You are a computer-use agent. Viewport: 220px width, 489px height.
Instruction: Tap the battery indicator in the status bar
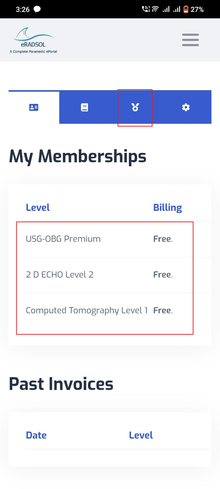point(186,9)
